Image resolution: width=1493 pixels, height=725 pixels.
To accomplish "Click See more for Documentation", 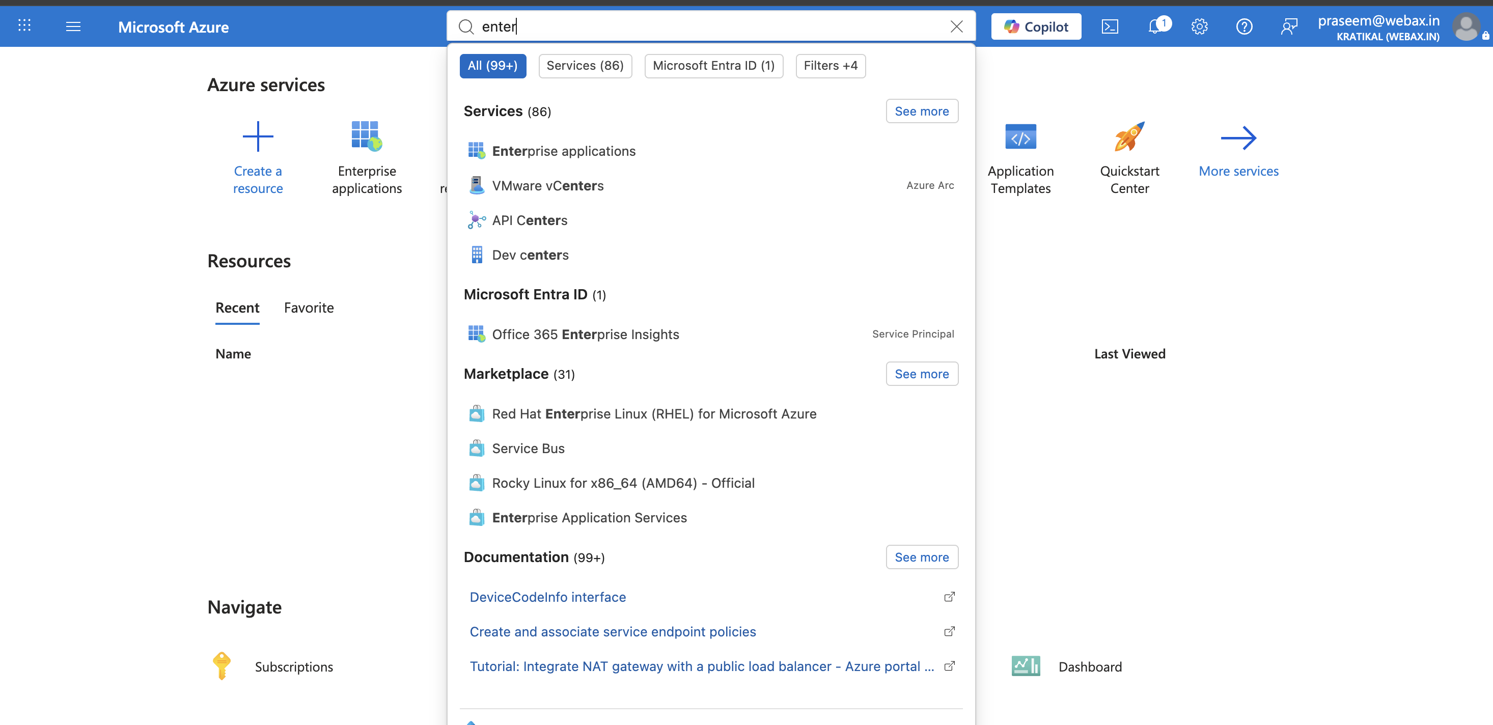I will coord(922,557).
